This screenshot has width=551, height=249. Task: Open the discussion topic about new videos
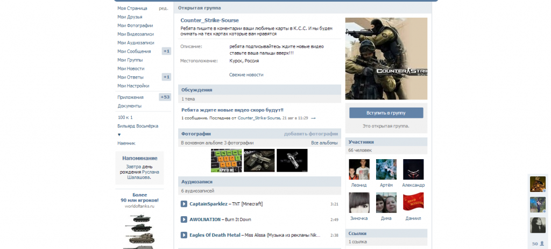click(x=232, y=110)
